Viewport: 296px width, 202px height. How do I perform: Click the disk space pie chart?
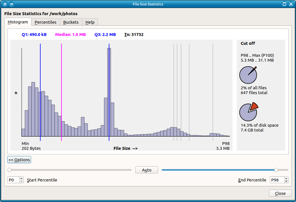(x=249, y=112)
